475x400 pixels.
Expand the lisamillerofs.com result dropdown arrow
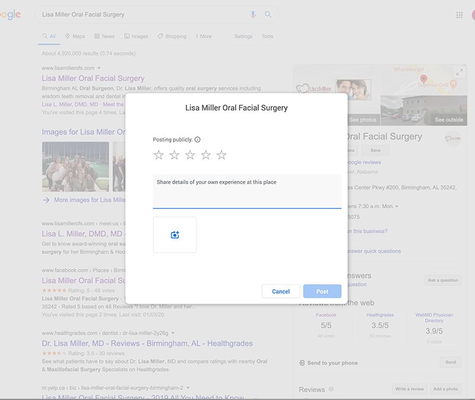click(99, 68)
